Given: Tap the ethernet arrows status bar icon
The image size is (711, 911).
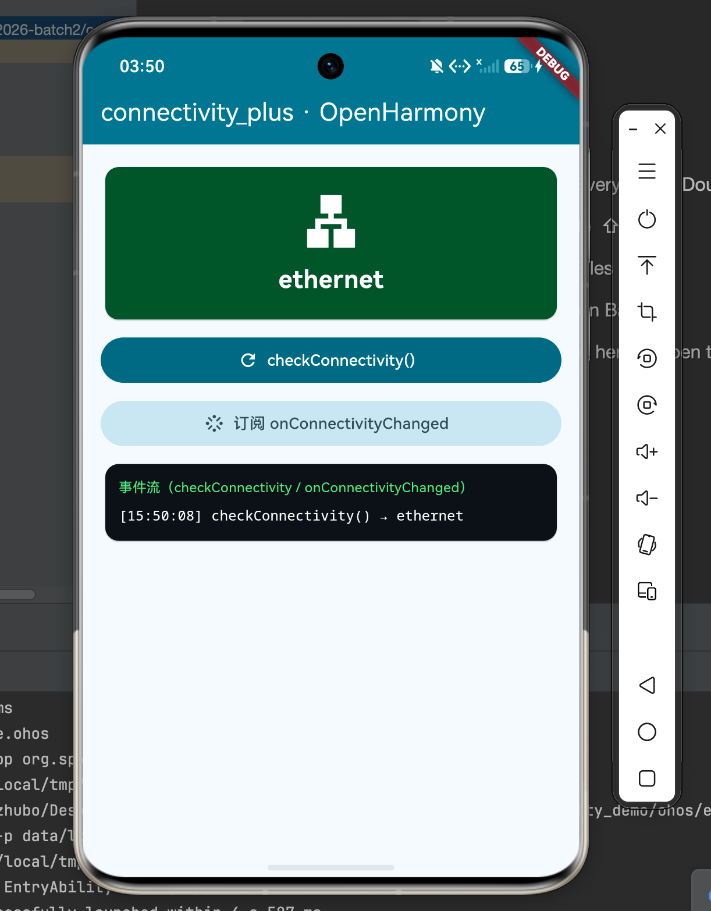Looking at the screenshot, I should (x=460, y=66).
